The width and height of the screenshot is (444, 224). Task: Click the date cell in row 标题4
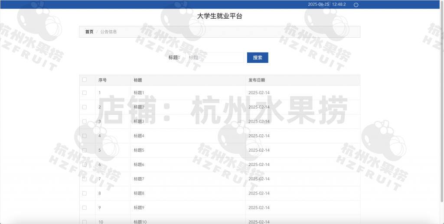(x=303, y=136)
